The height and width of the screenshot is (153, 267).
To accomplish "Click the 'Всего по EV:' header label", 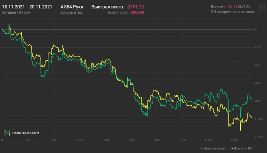I will pos(118,13).
